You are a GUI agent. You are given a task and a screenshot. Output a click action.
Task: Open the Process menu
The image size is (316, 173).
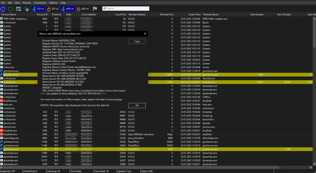pos(27,2)
